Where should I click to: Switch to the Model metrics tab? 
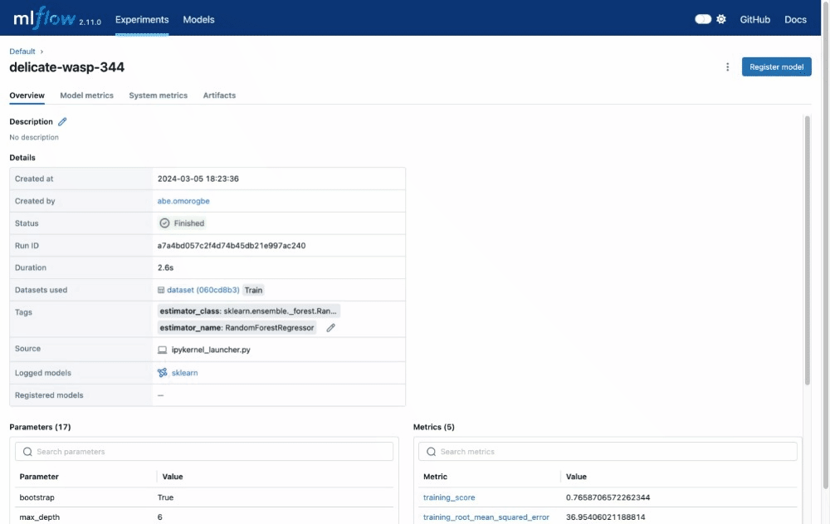(x=86, y=95)
